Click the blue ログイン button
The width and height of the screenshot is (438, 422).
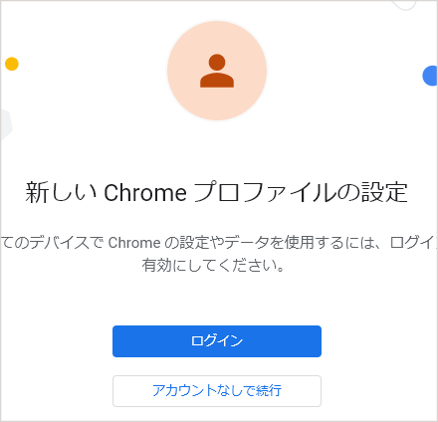click(217, 341)
